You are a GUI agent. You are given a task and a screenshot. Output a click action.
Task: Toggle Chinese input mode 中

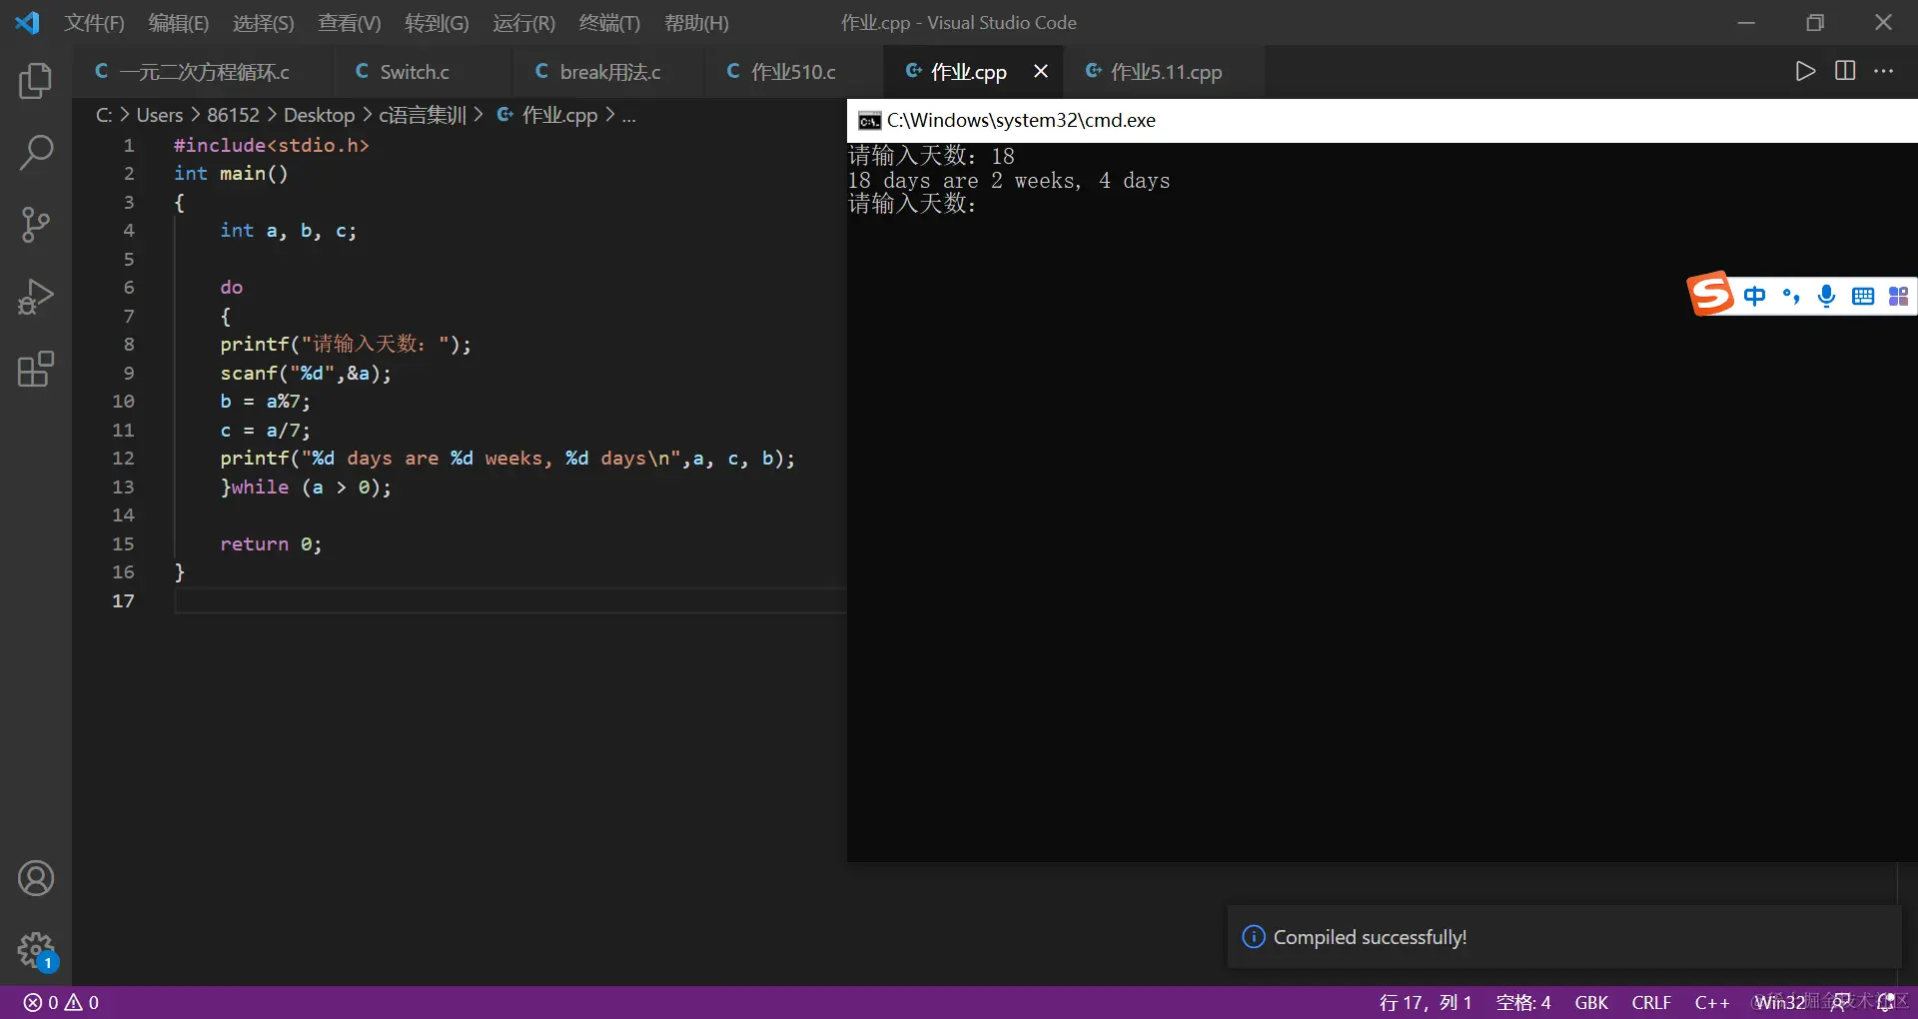pyautogui.click(x=1754, y=296)
